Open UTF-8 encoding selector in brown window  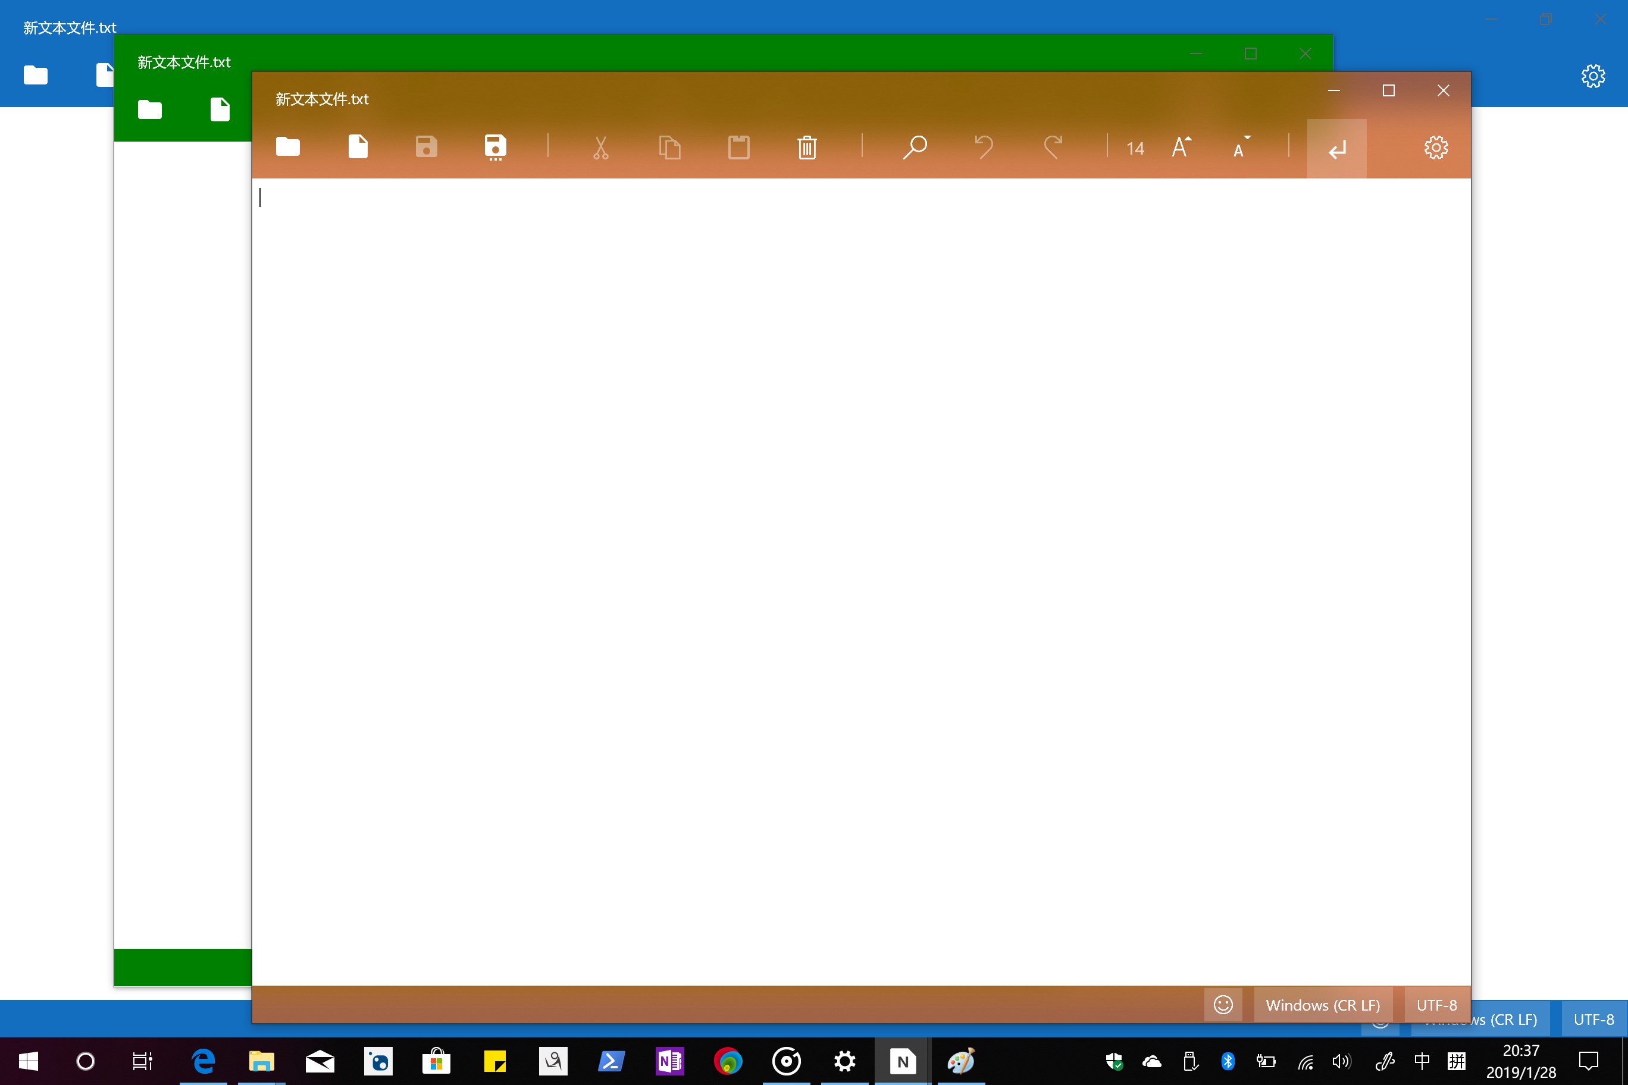point(1436,1005)
